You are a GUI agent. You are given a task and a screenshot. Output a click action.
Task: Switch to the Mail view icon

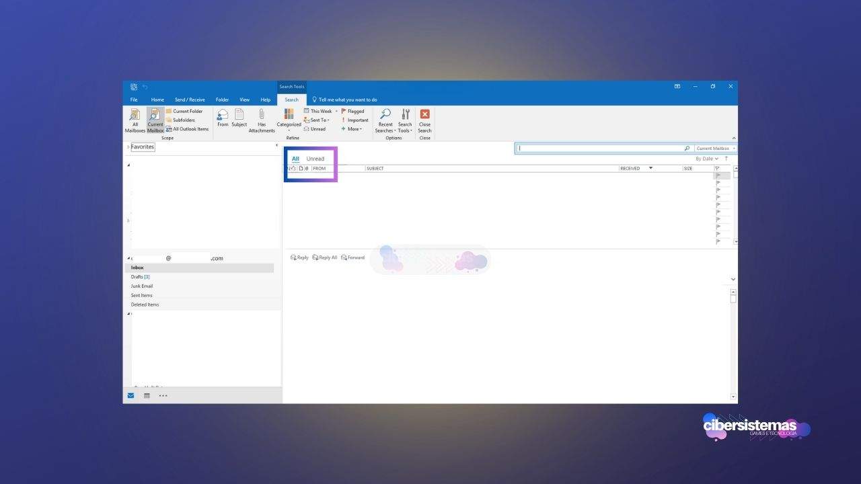point(131,396)
